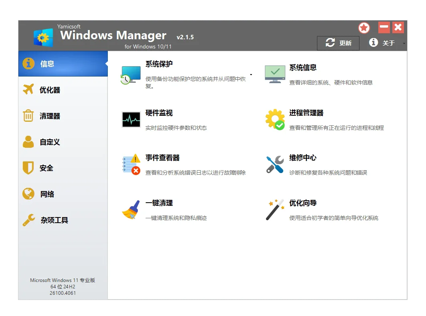Click the 优化器 airplane icon

[x=28, y=89]
